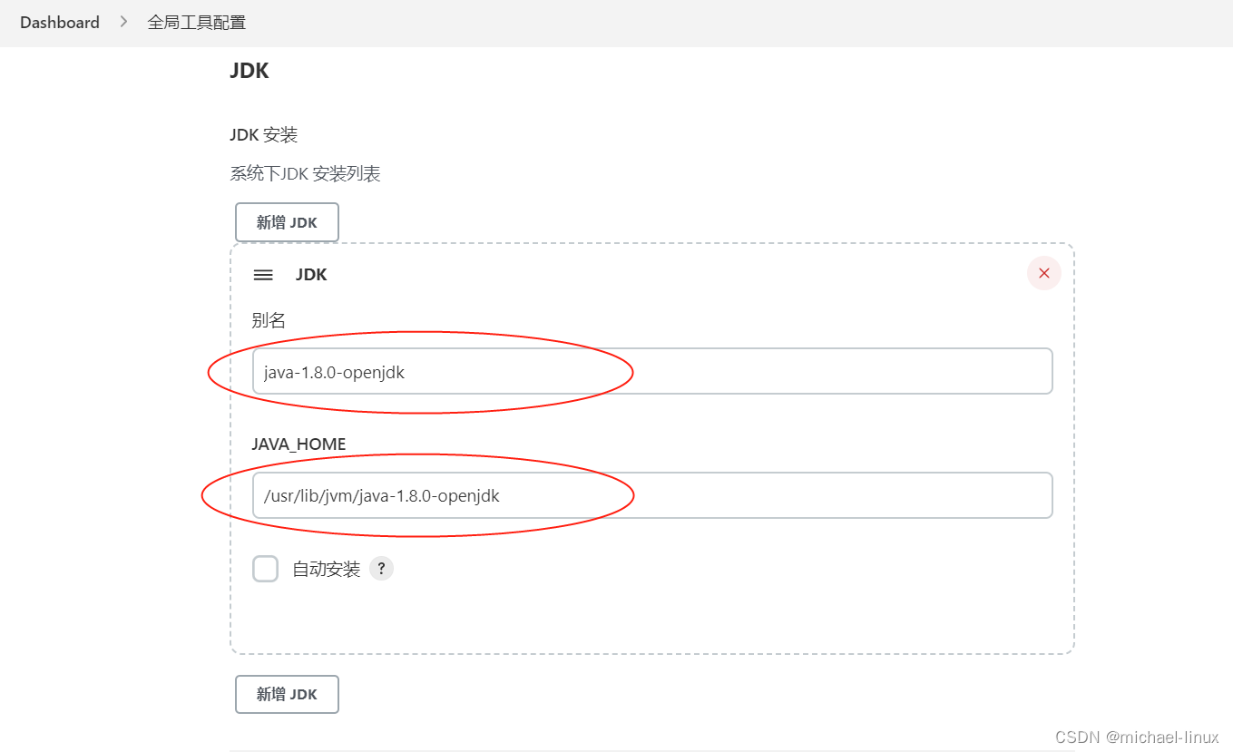Focus the 别名 input field
This screenshot has width=1233, height=752.
pos(652,371)
